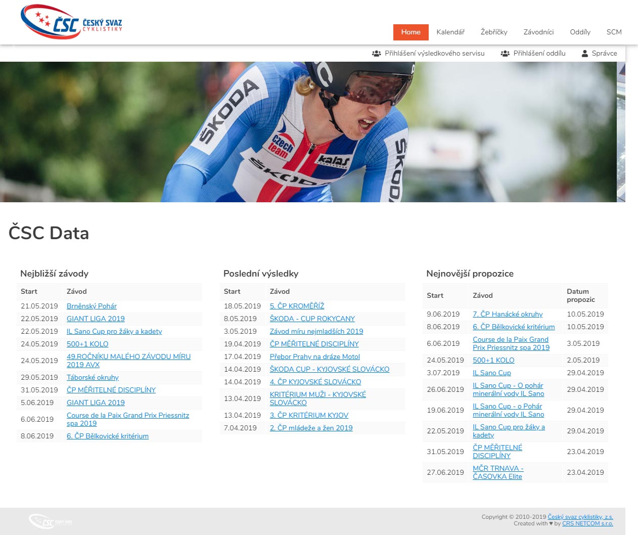Go to Žebříčky in the navigation
The height and width of the screenshot is (535, 638).
(494, 32)
